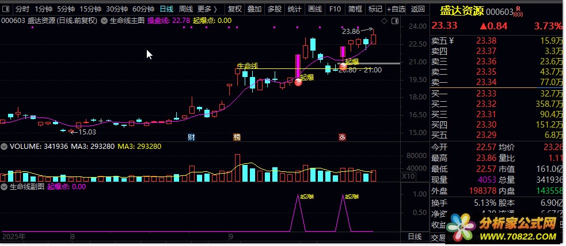Screen dimensions: 566x246
Task: Click the yellow 起爆点: 0.00 in main chart header
Action: pyautogui.click(x=212, y=21)
